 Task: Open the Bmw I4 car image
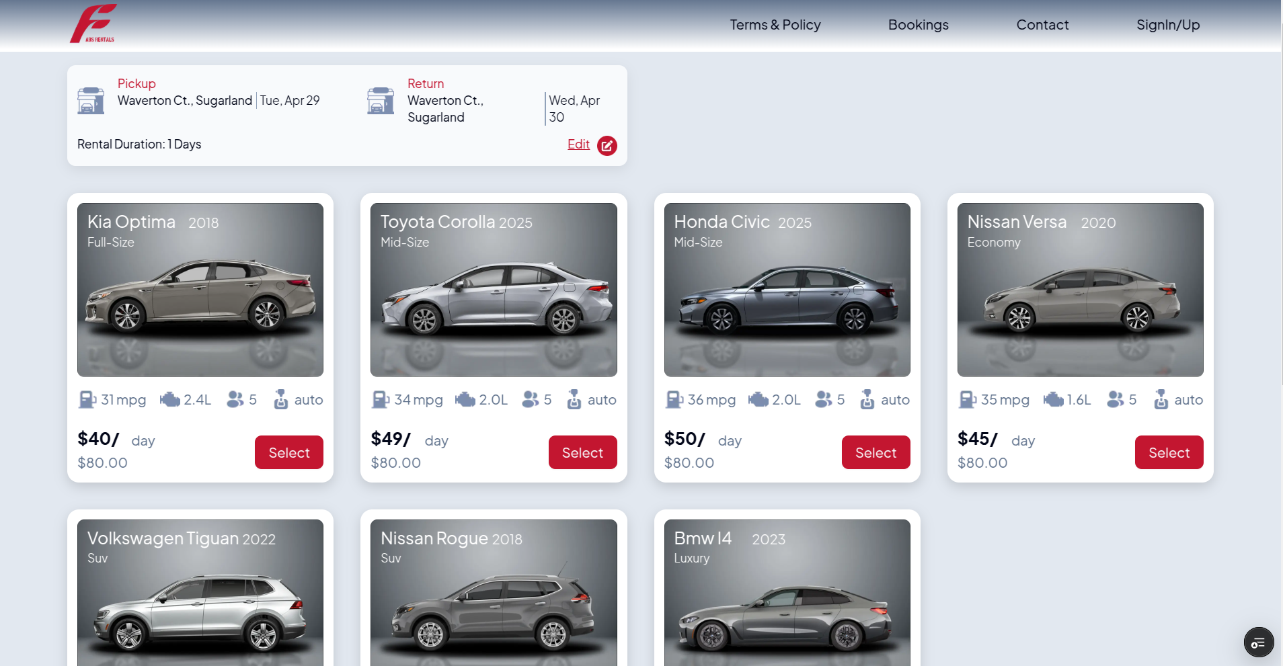point(787,593)
